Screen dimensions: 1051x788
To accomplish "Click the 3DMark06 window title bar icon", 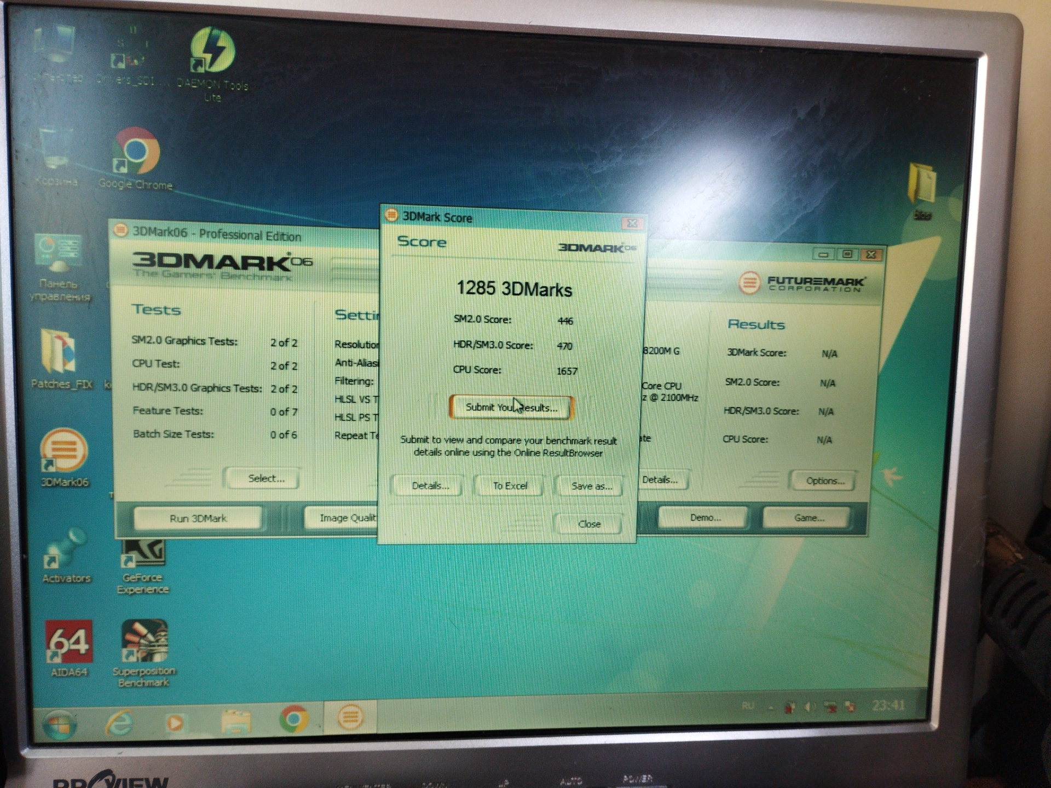I will pyautogui.click(x=120, y=230).
